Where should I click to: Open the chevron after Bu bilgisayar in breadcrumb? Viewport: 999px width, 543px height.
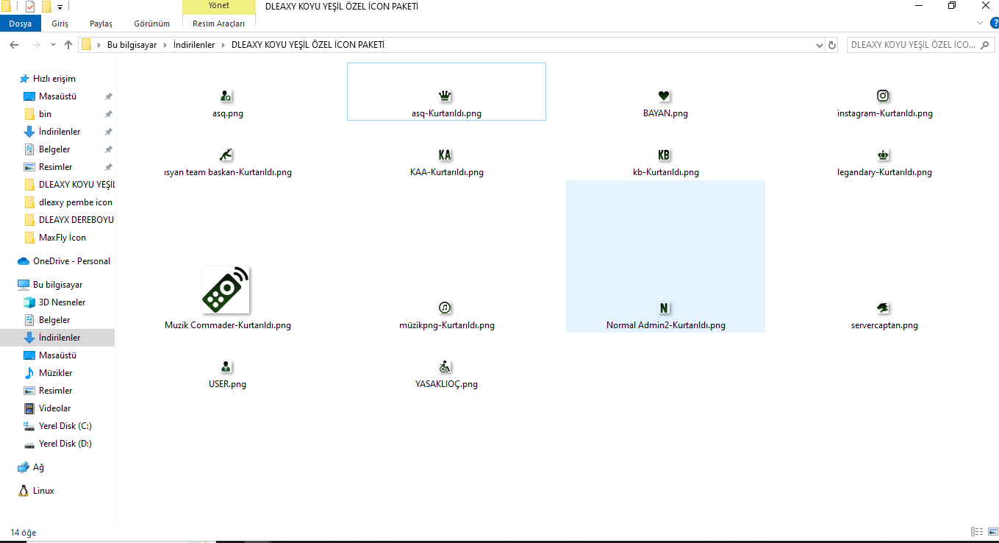point(165,45)
